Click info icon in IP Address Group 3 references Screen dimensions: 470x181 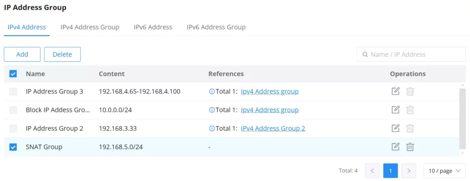click(x=212, y=91)
